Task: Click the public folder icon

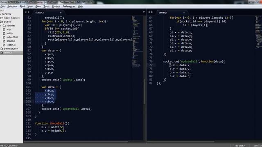Action: click(x=2, y=22)
